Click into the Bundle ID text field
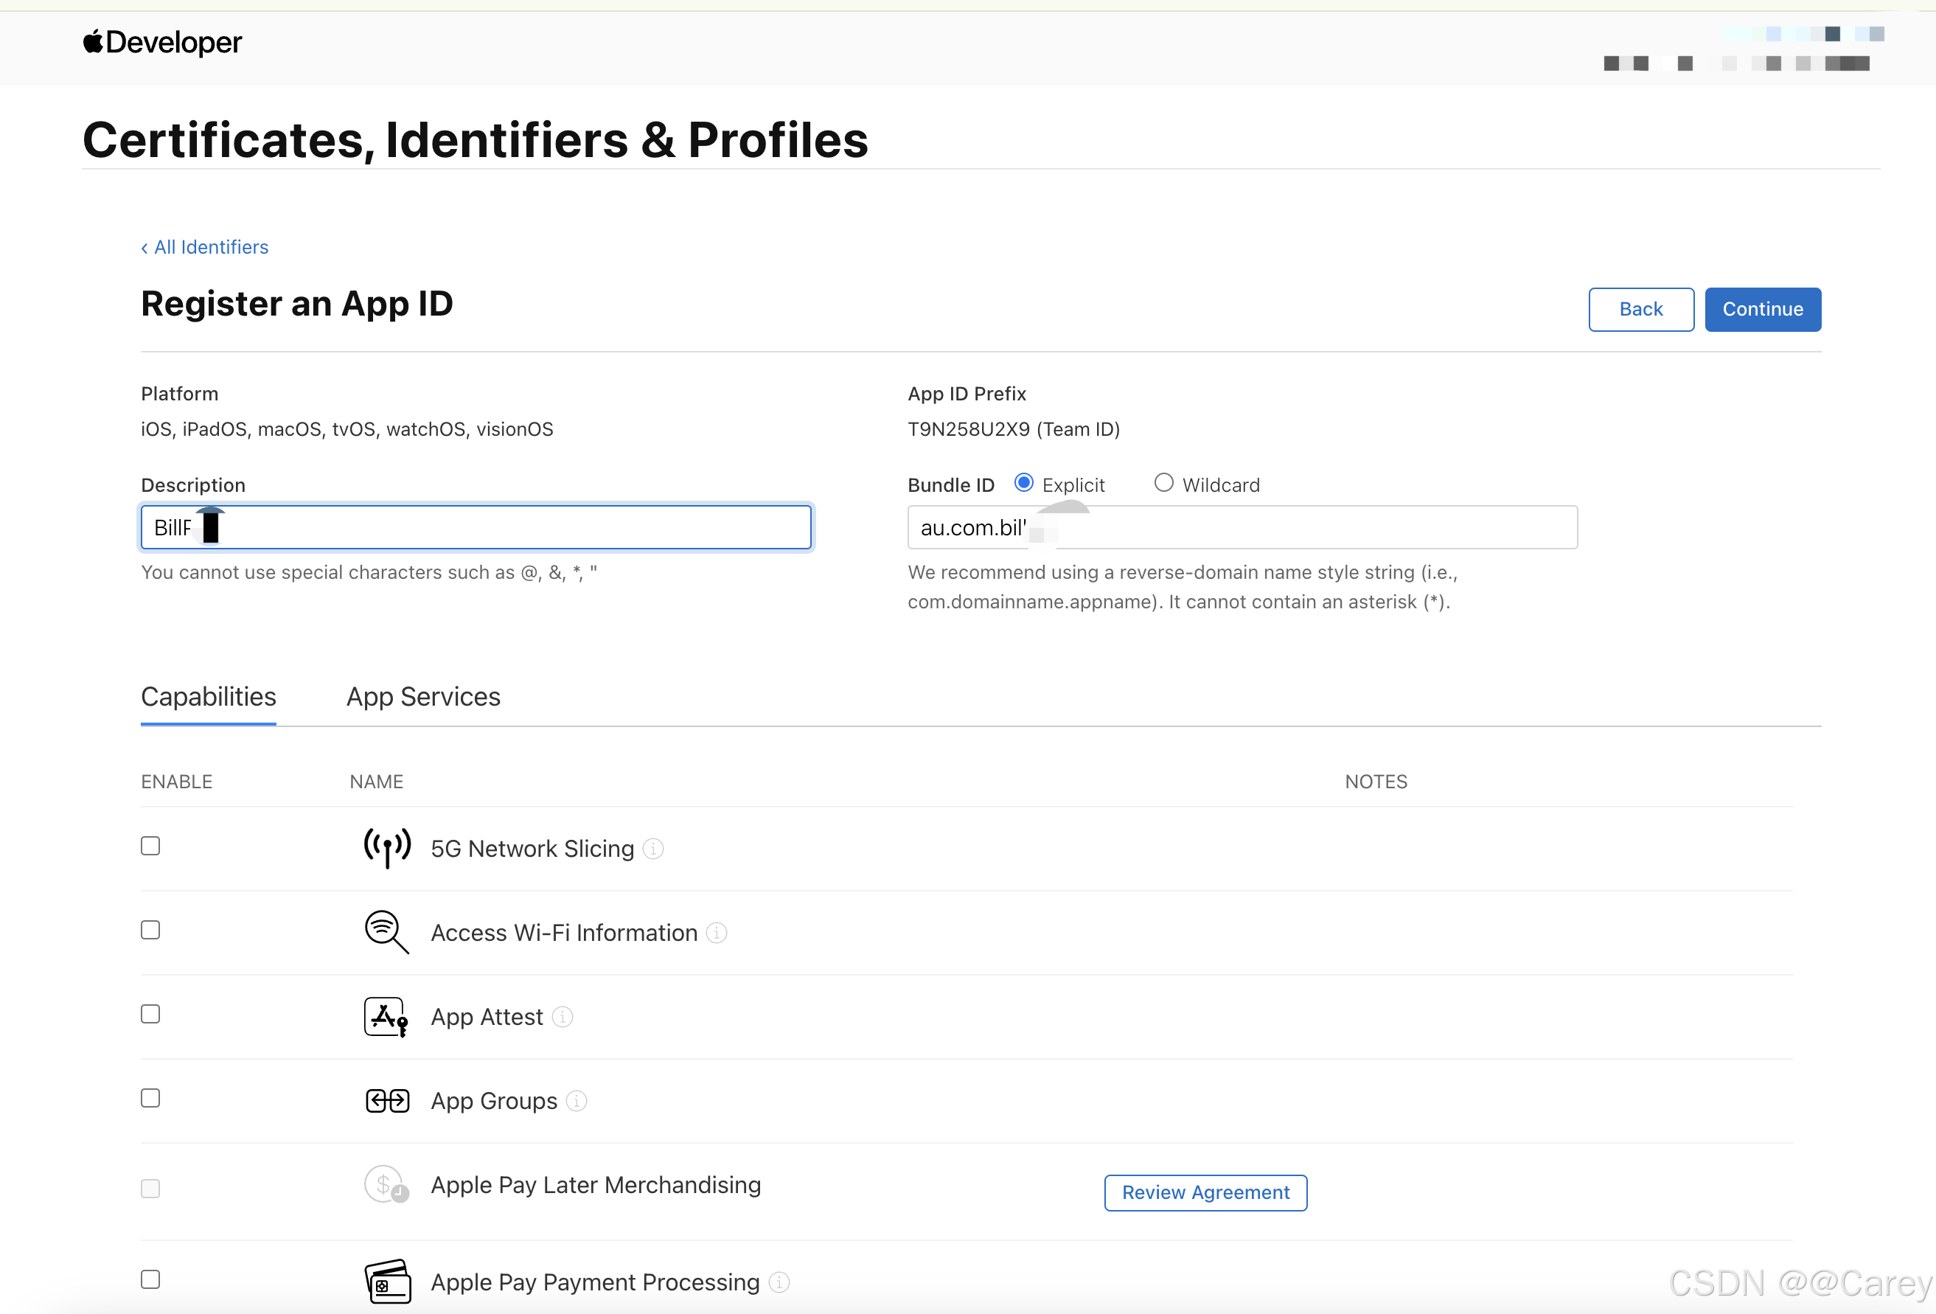The image size is (1936, 1314). [1316, 527]
